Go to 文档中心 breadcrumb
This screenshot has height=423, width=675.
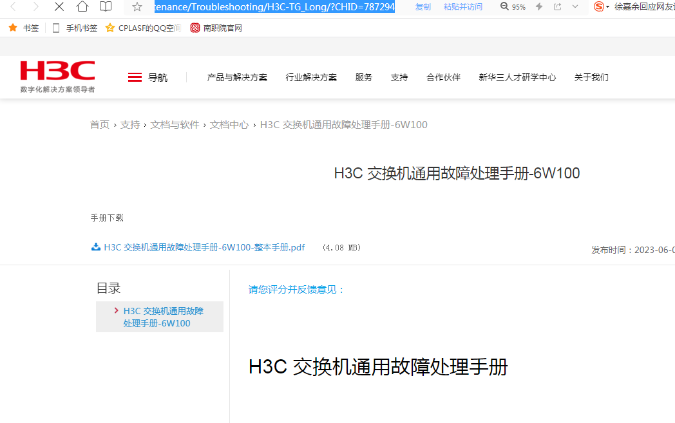point(229,125)
